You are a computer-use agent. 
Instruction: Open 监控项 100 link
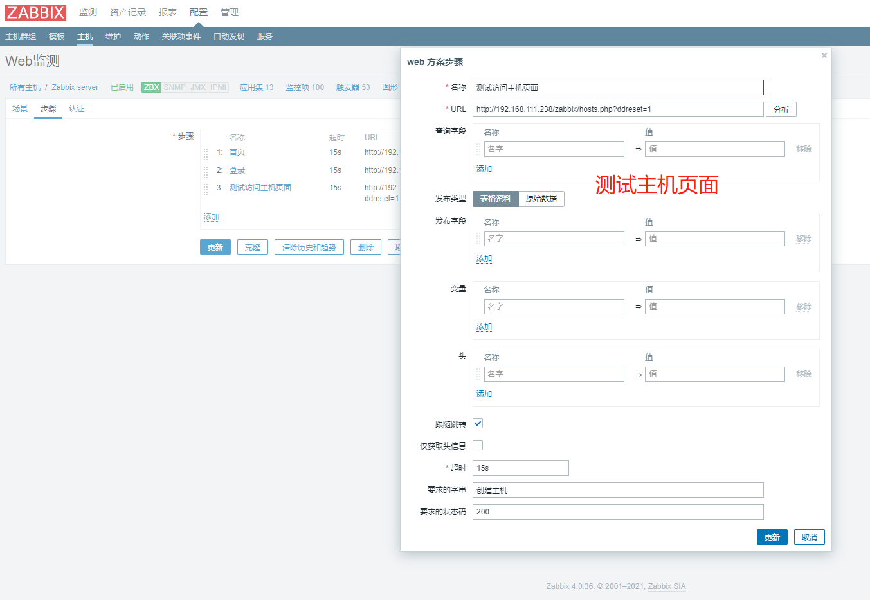(x=305, y=87)
